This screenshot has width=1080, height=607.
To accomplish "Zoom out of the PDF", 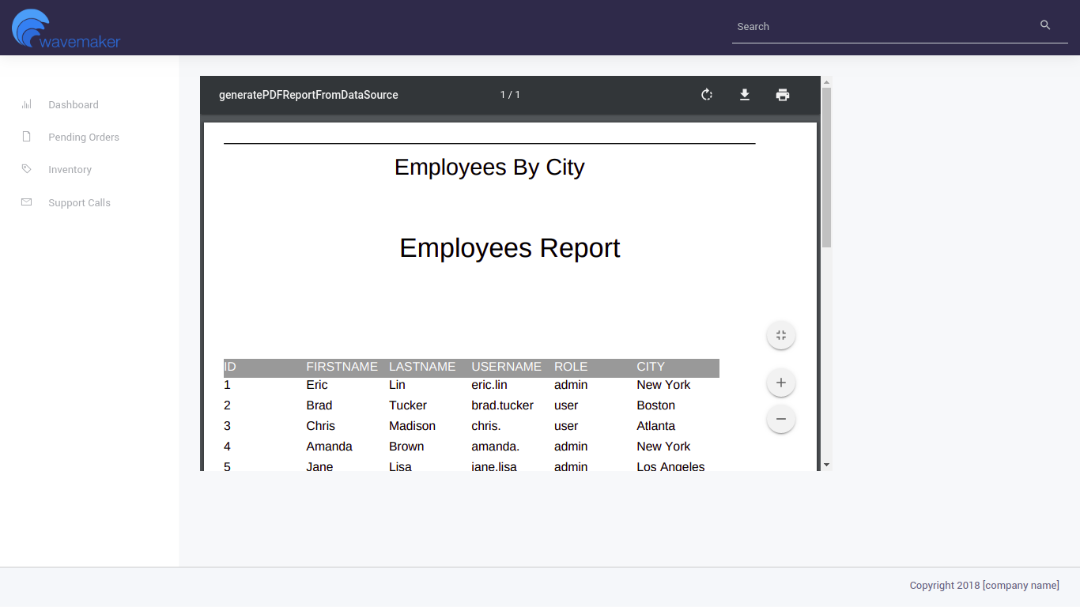I will point(781,419).
